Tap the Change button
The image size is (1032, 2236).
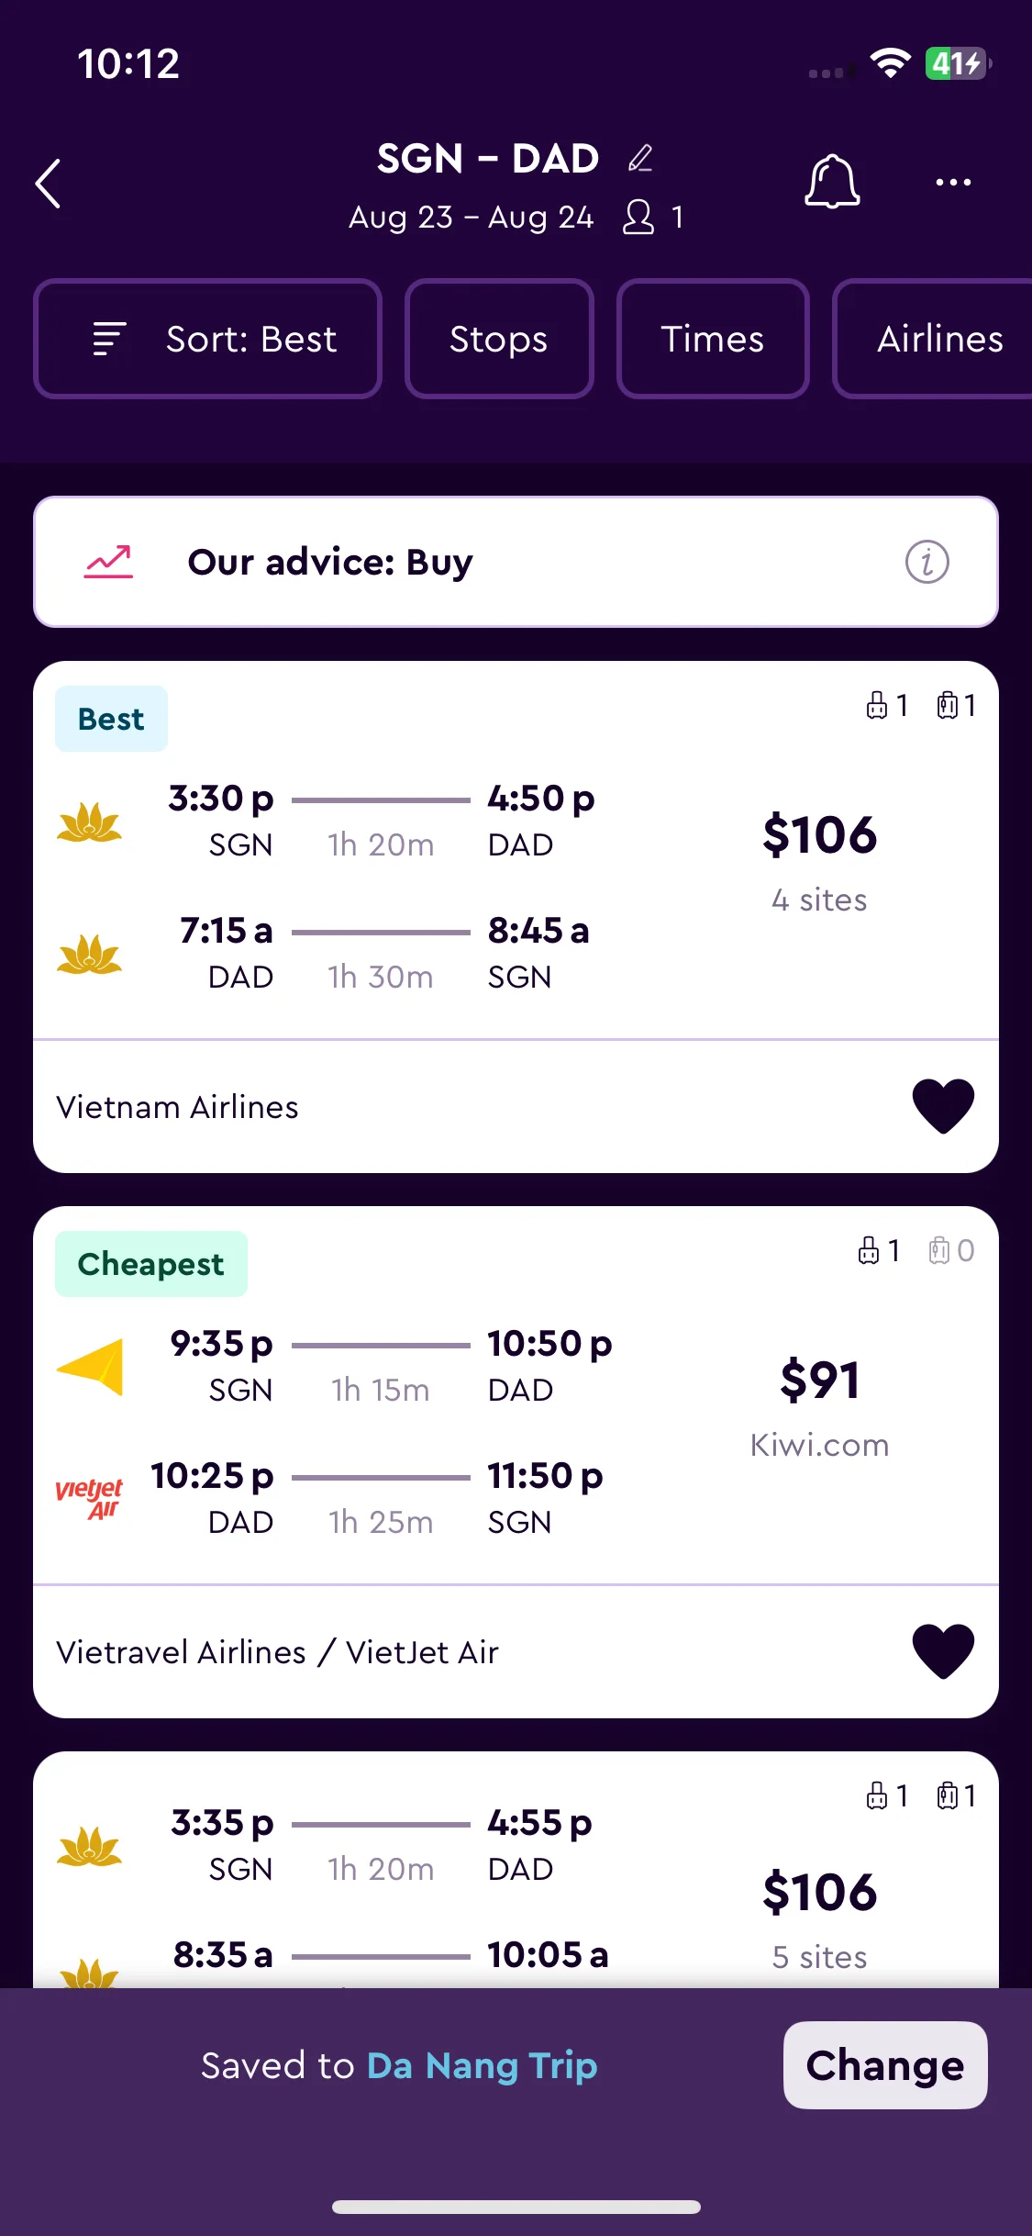(x=885, y=2065)
